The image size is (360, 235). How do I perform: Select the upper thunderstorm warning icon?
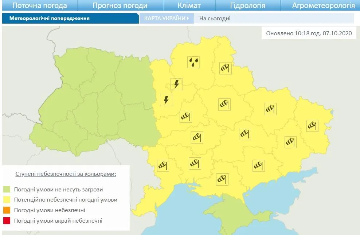point(176,84)
